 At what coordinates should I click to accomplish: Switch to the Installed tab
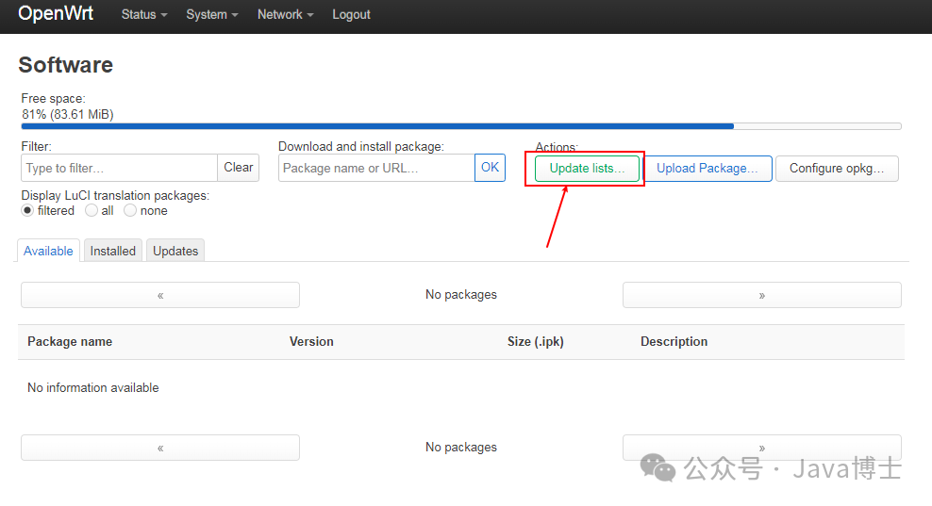click(113, 251)
